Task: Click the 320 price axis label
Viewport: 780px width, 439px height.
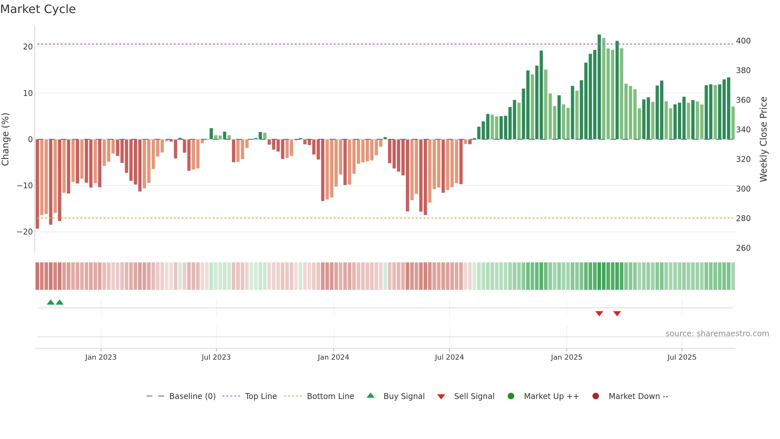Action: point(743,159)
